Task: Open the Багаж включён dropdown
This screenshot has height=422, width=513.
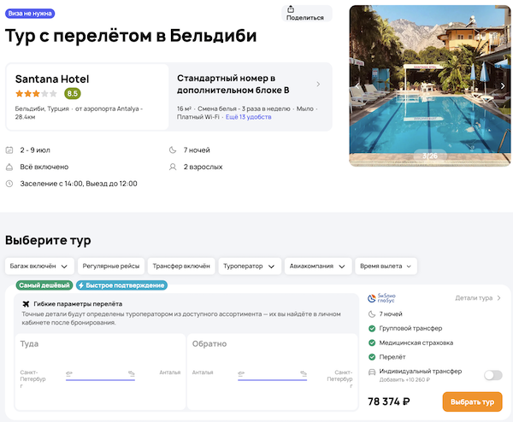Action: click(39, 266)
